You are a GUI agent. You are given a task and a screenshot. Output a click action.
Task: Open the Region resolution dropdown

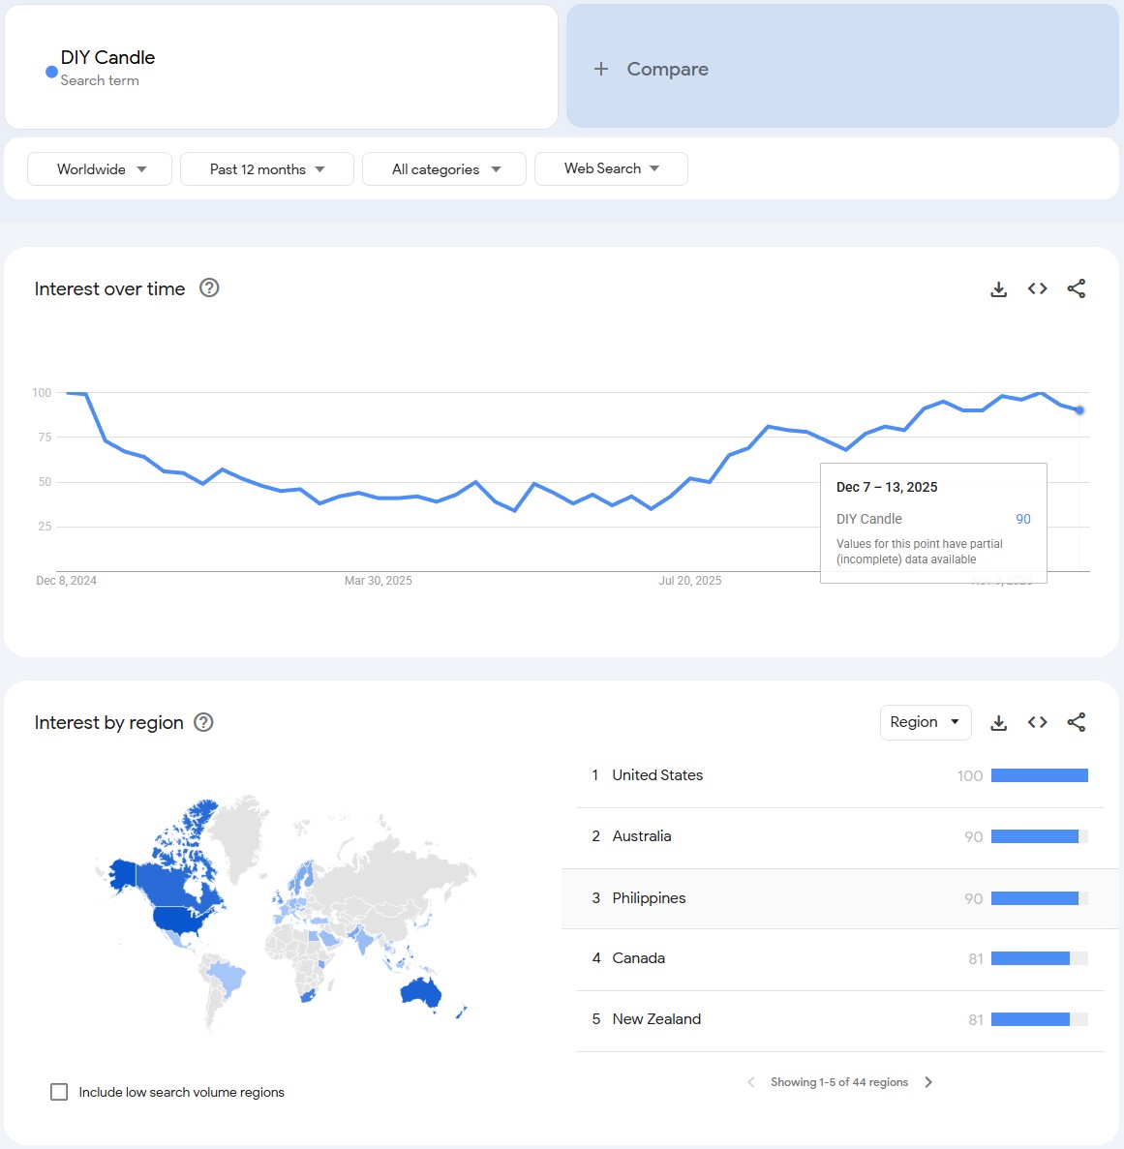tap(925, 722)
